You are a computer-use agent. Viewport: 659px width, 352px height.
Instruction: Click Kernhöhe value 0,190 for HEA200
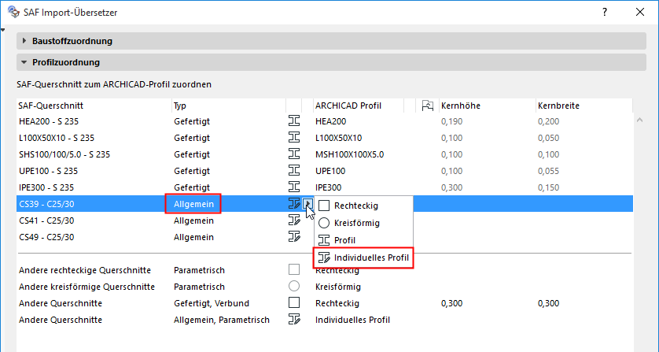click(452, 122)
